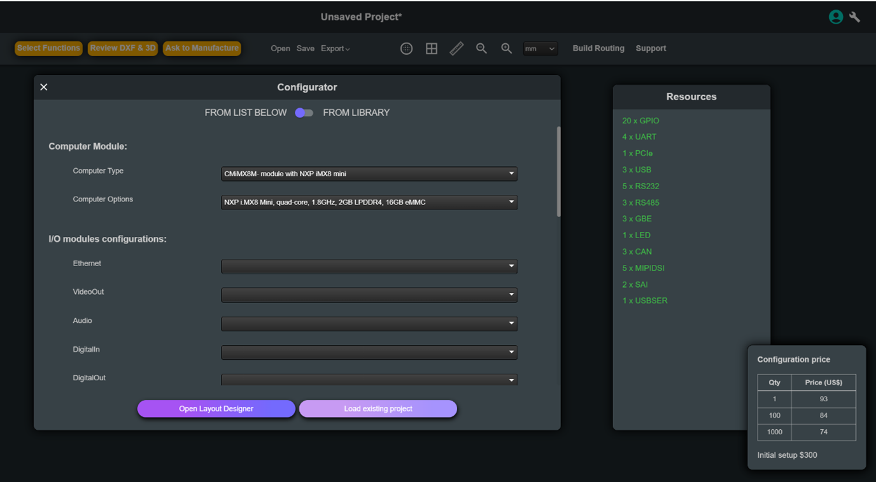Close the Configurator dialog with X
876x482 pixels.
(44, 87)
